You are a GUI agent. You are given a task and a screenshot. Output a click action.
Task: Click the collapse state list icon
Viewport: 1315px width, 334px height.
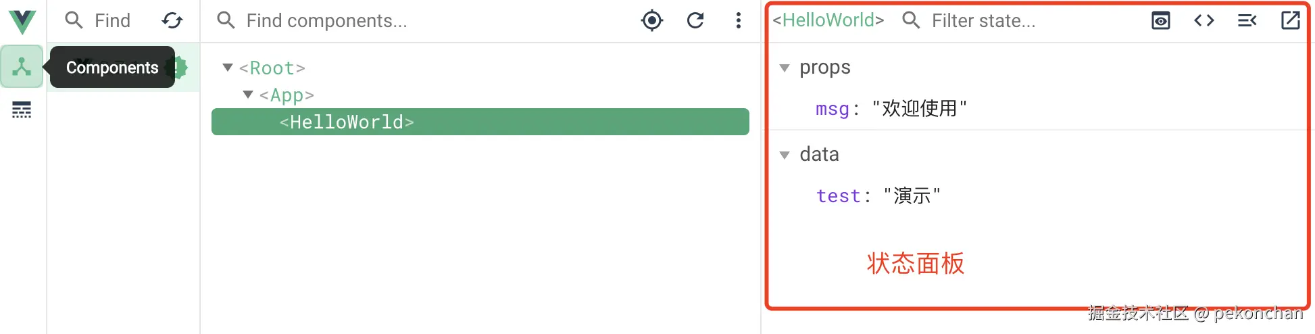[1247, 21]
